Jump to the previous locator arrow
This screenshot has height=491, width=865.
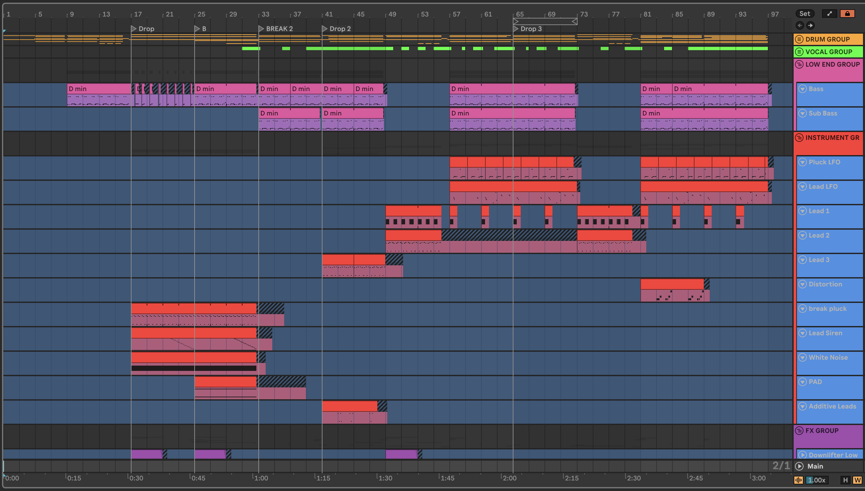click(800, 25)
